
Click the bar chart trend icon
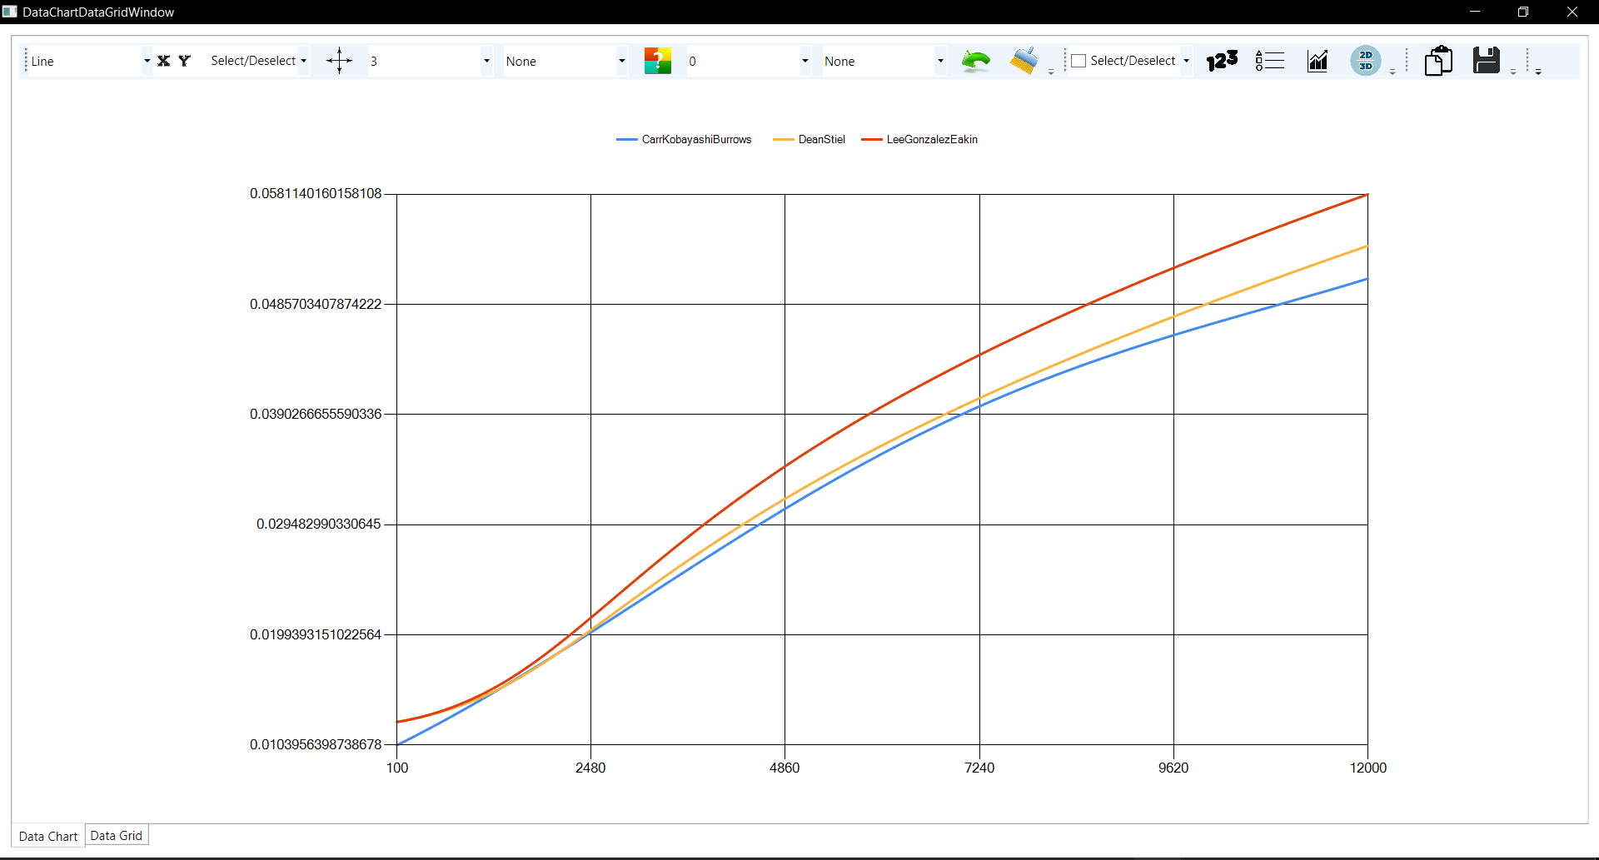click(x=1318, y=61)
